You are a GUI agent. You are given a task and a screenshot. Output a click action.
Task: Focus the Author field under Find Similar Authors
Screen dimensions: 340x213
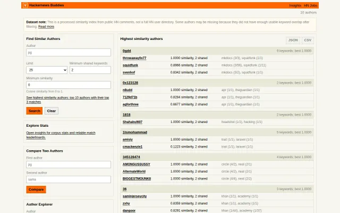coord(69,52)
